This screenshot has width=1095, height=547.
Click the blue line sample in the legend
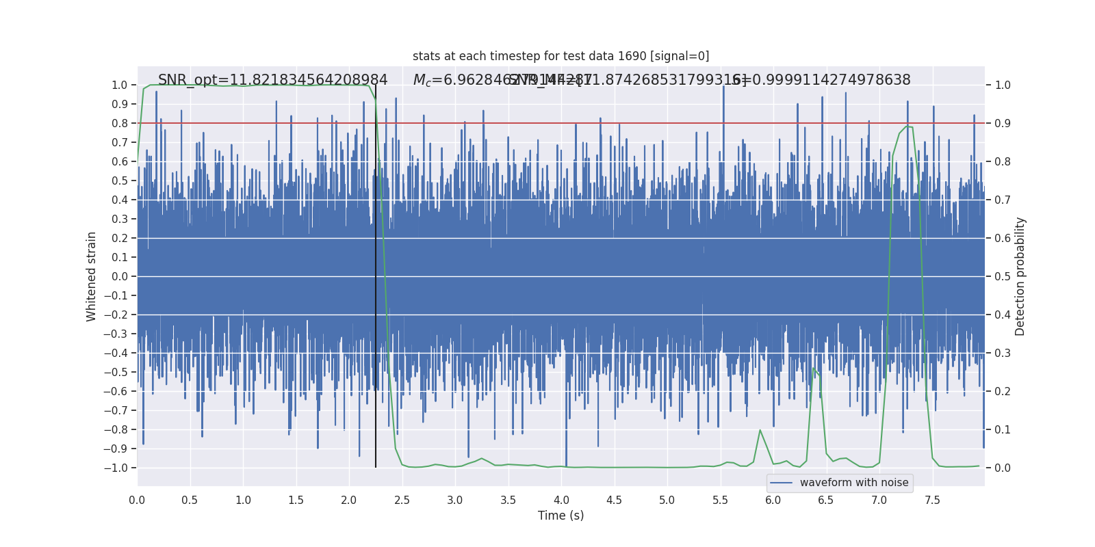tap(782, 483)
